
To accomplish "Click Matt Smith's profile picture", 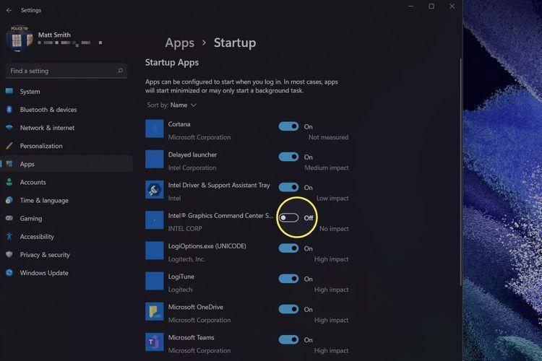I will tap(17, 38).
